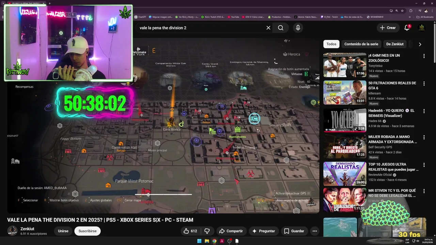
Task: Open the Chrome profile avatar
Action: 426,11
